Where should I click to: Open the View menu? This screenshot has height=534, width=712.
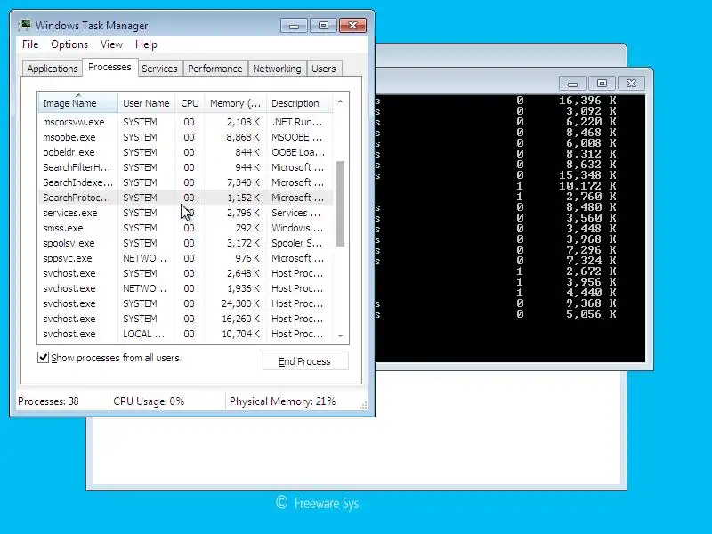point(111,44)
